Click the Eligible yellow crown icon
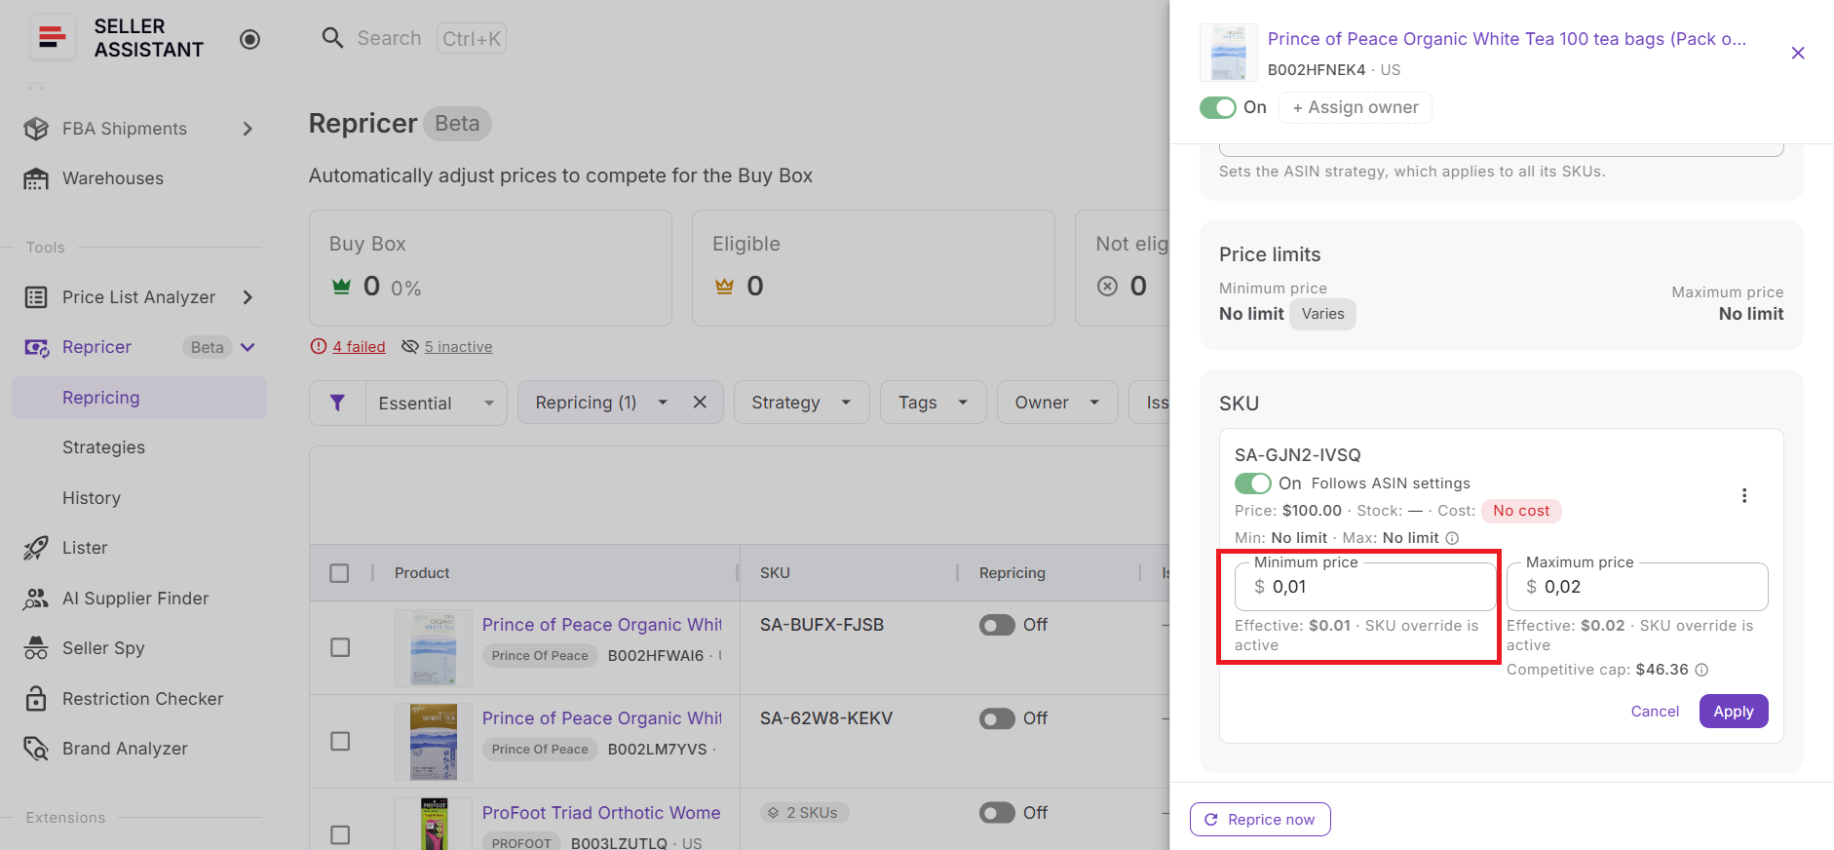 coord(724,287)
